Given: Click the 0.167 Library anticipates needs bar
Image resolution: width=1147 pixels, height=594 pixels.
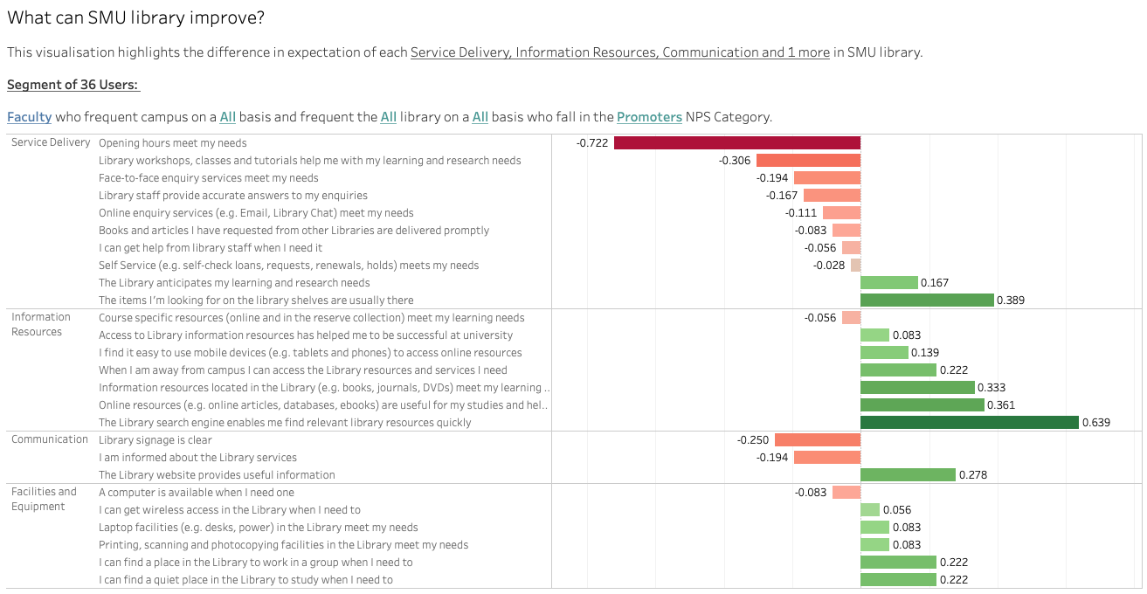Looking at the screenshot, I should [x=889, y=282].
